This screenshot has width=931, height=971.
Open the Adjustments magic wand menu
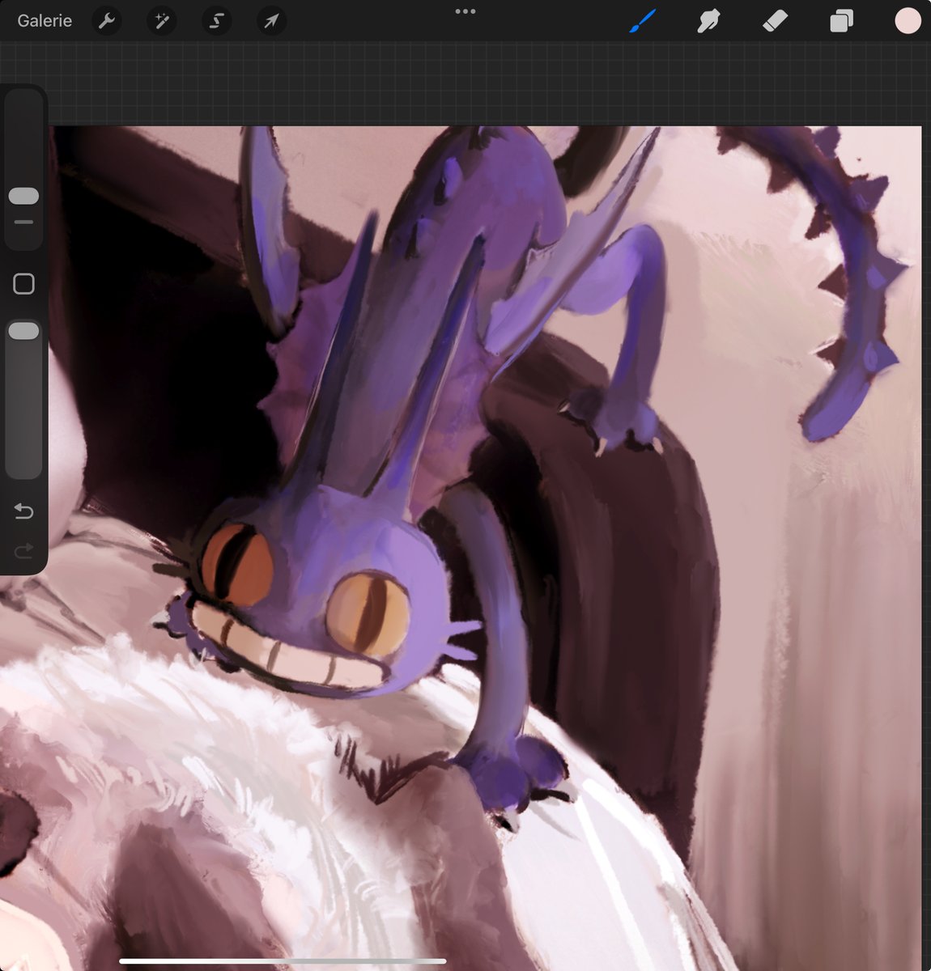point(161,21)
